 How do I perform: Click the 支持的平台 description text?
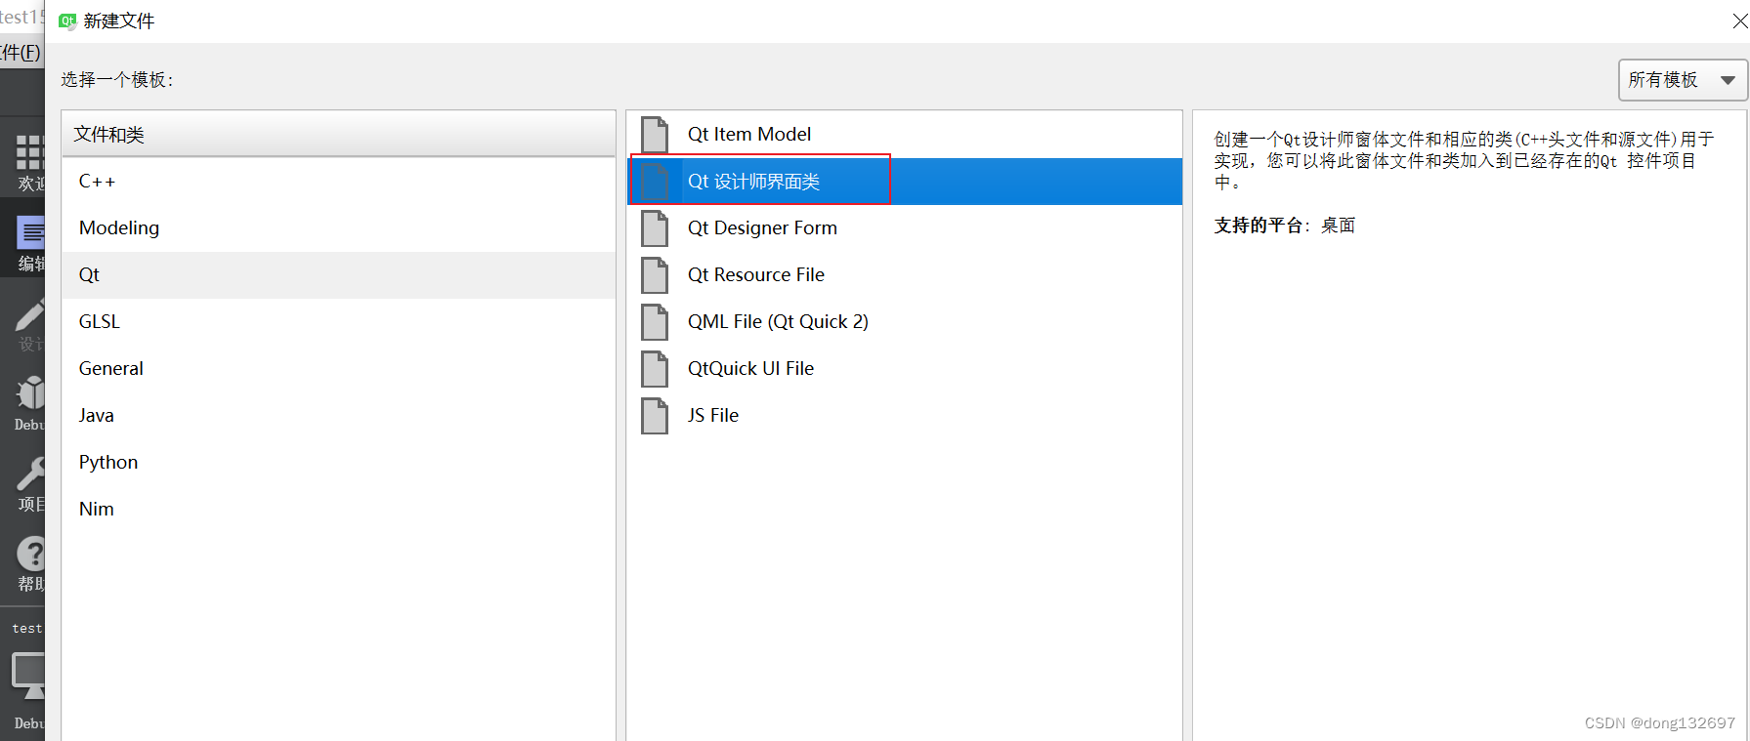coord(1284,226)
